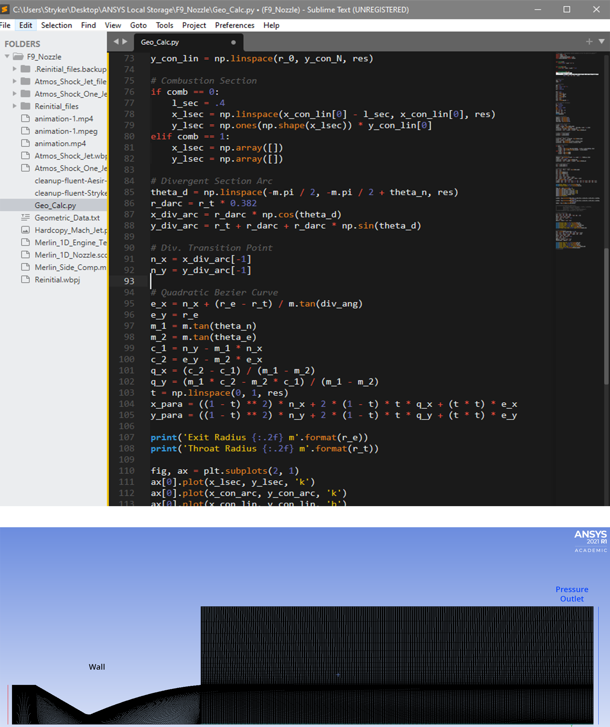Click the tab back navigation arrow
Image resolution: width=610 pixels, height=727 pixels.
(x=116, y=42)
